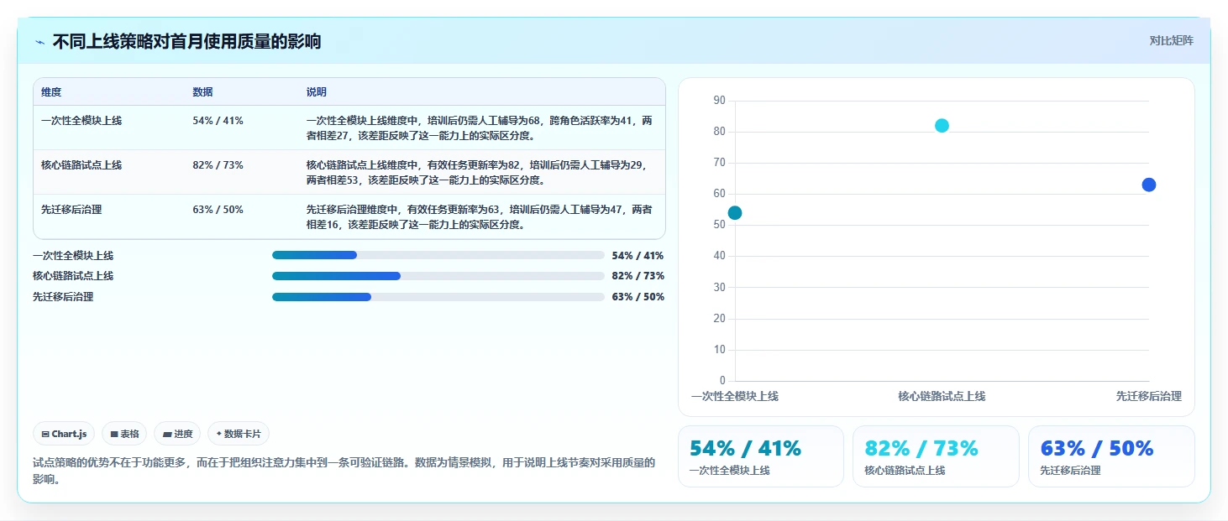Click chart x-axis label 一次性全模块上线
The width and height of the screenshot is (1228, 521).
coord(735,396)
